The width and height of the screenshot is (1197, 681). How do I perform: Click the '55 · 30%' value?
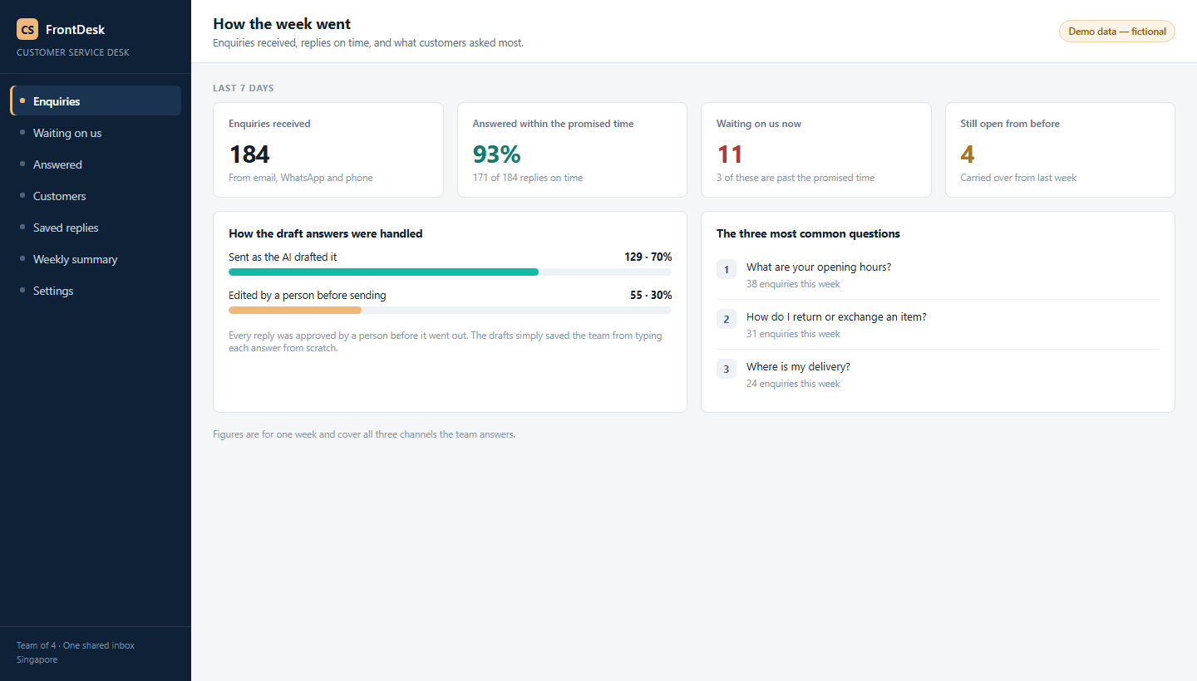[x=651, y=296]
